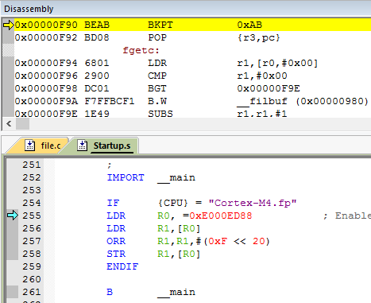Click the disassembly horizontal scrollbar thumb
The image size is (371, 303).
(22, 124)
